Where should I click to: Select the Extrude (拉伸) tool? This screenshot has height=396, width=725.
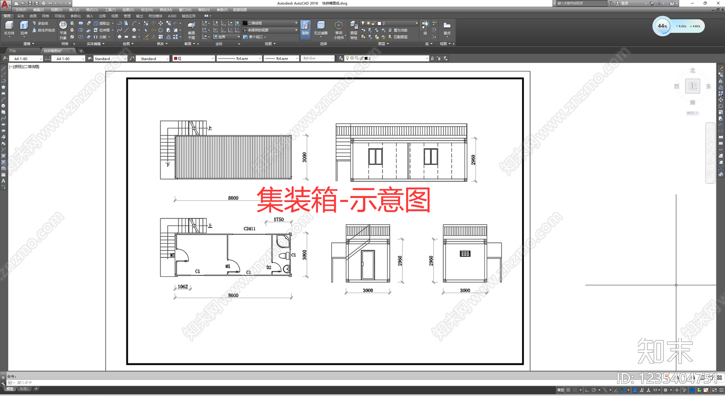pos(24,28)
